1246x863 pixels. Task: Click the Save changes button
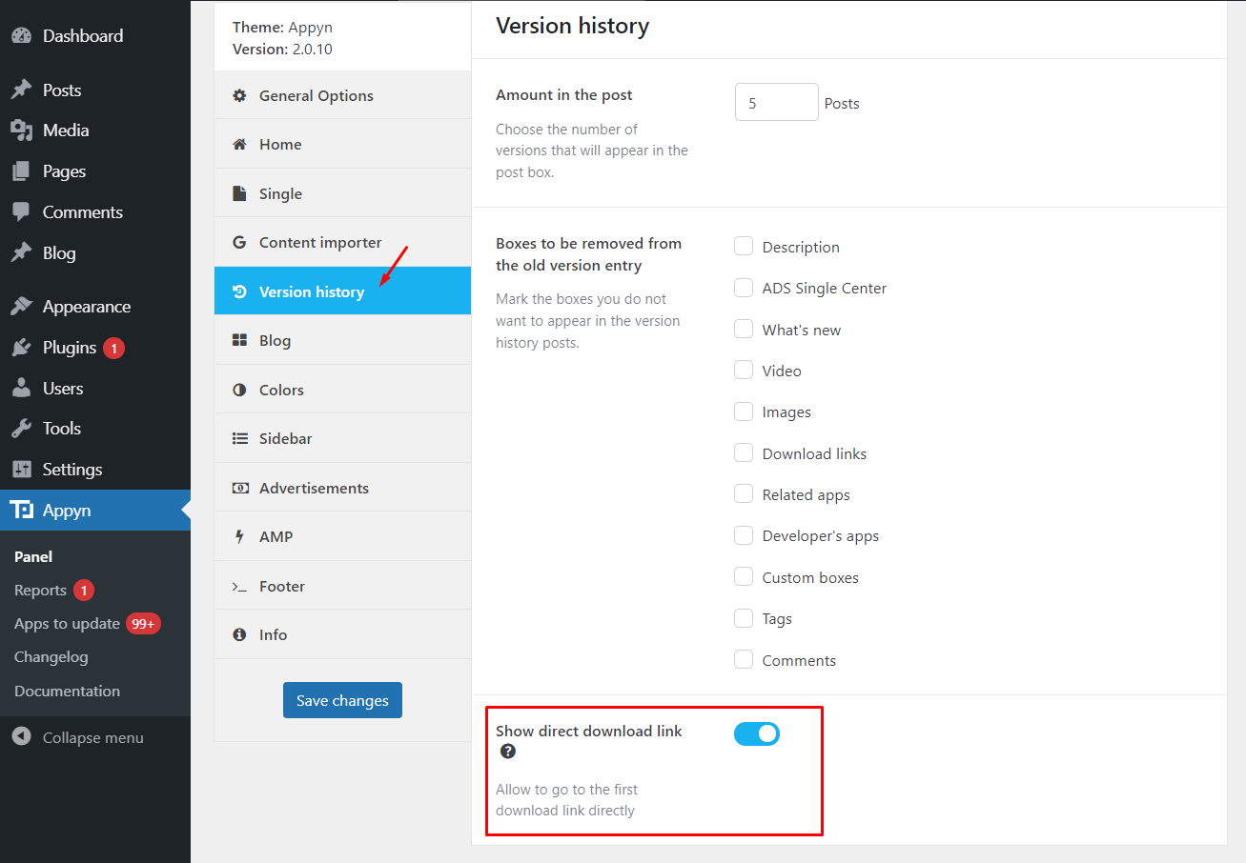(x=342, y=700)
